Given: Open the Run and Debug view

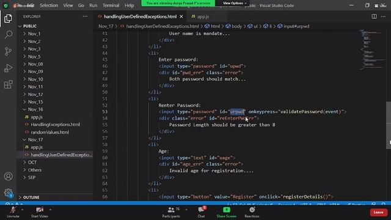Looking at the screenshot, I should pyautogui.click(x=8, y=68).
